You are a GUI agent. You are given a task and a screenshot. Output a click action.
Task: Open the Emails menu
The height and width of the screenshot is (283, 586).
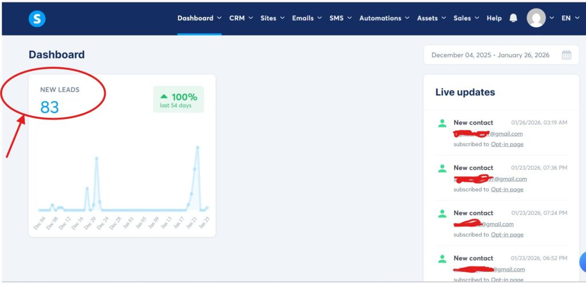tap(306, 18)
